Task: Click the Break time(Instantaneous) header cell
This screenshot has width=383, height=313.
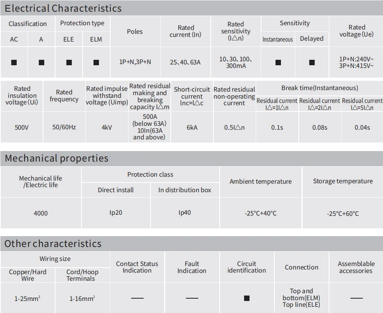Action: click(319, 88)
